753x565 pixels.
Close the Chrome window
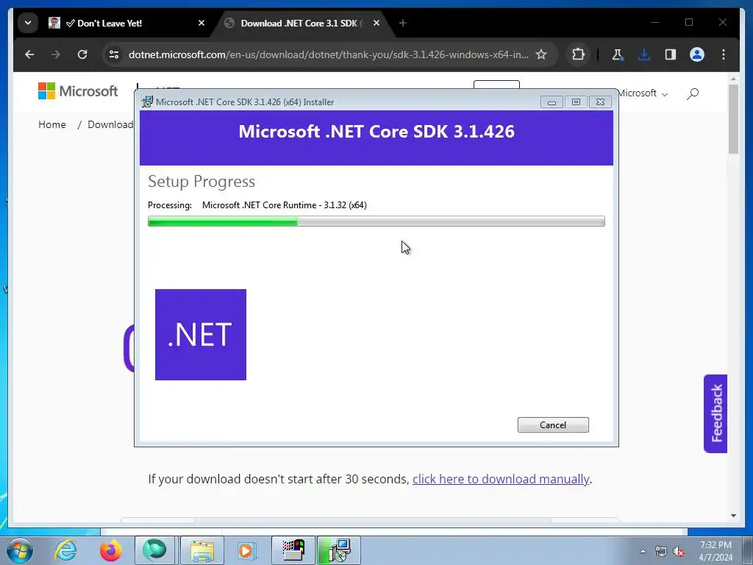tap(723, 22)
